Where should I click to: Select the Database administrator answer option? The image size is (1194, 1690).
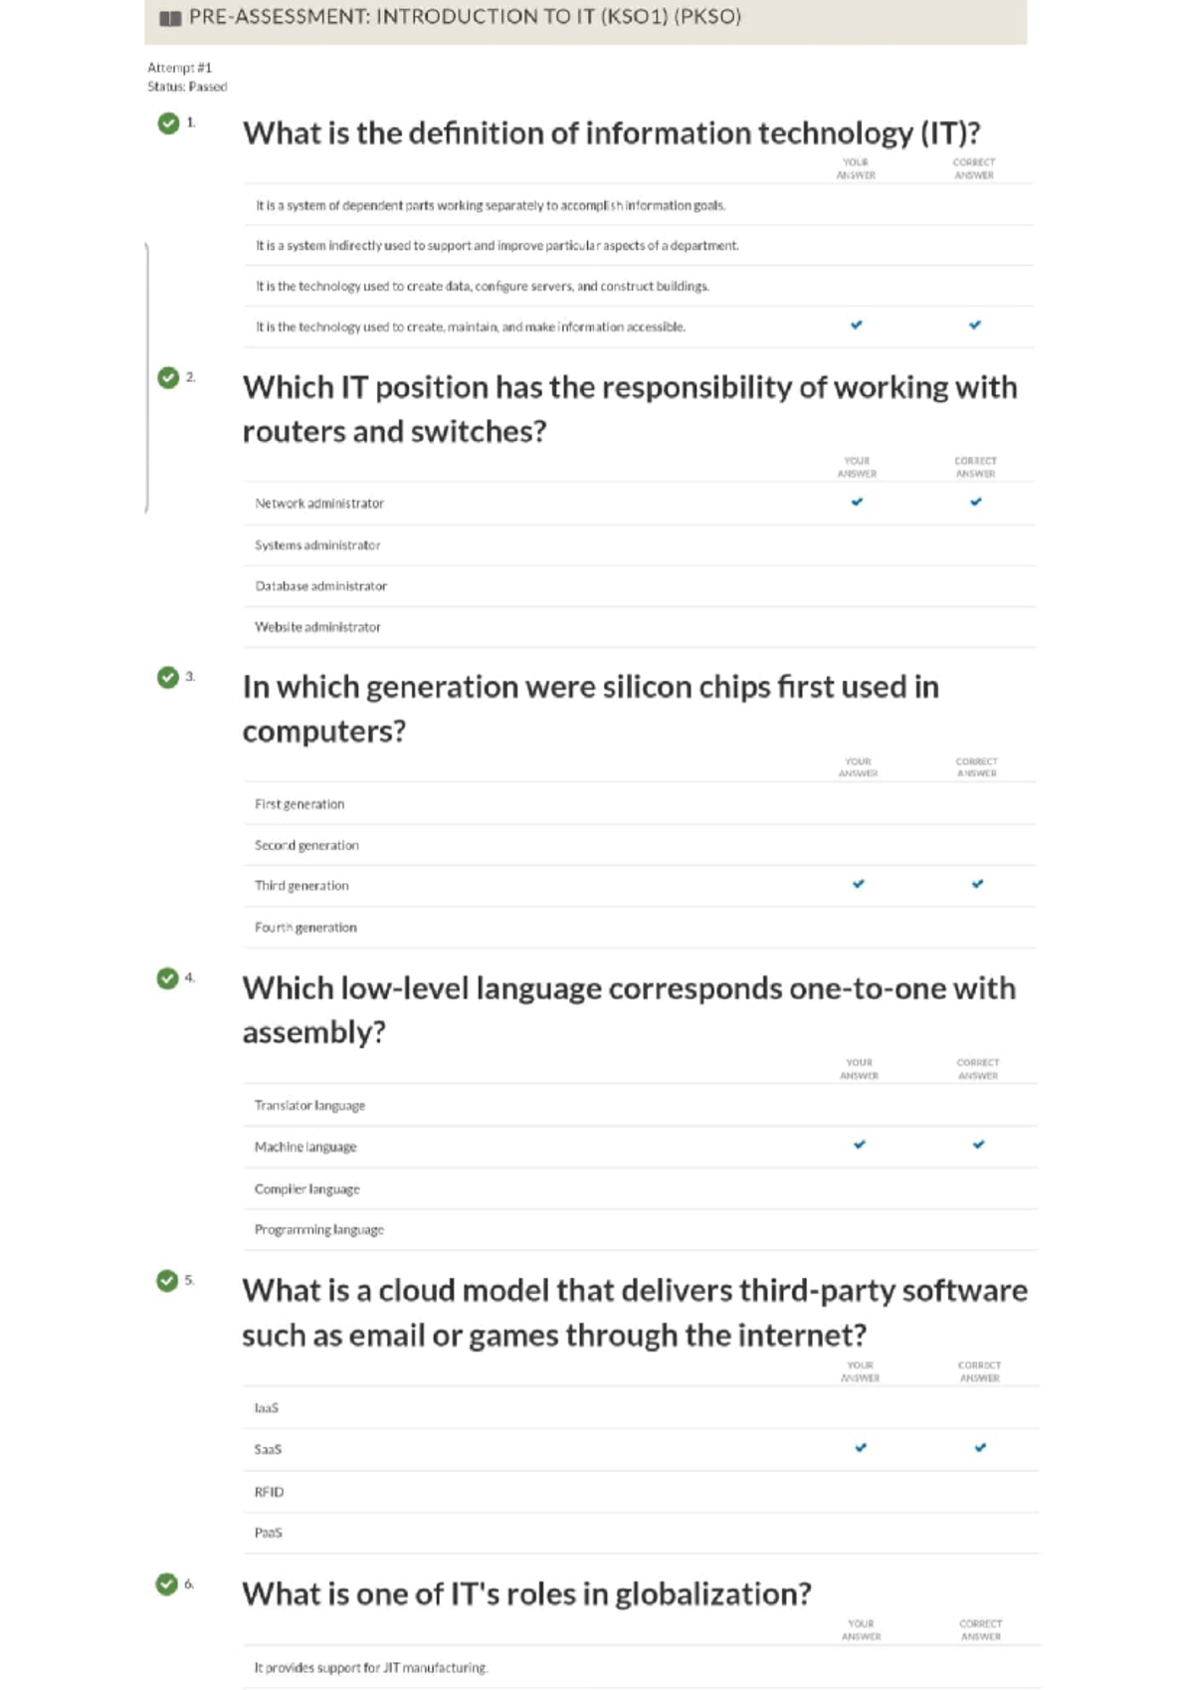point(320,586)
